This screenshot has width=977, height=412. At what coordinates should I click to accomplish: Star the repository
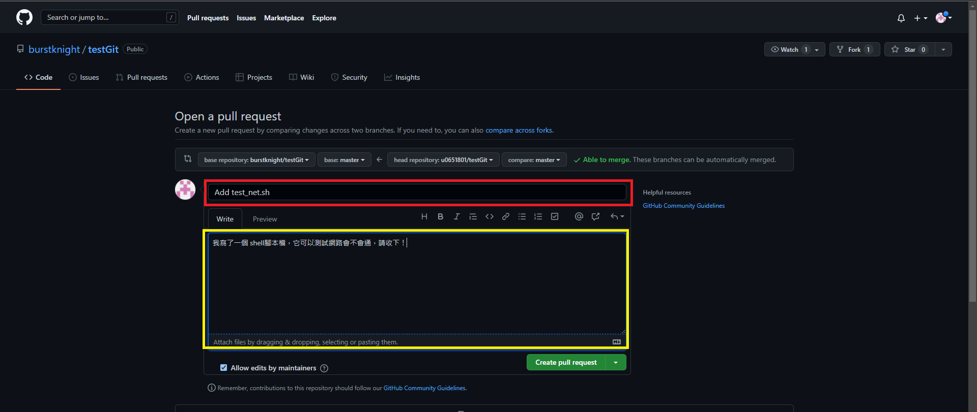(910, 49)
